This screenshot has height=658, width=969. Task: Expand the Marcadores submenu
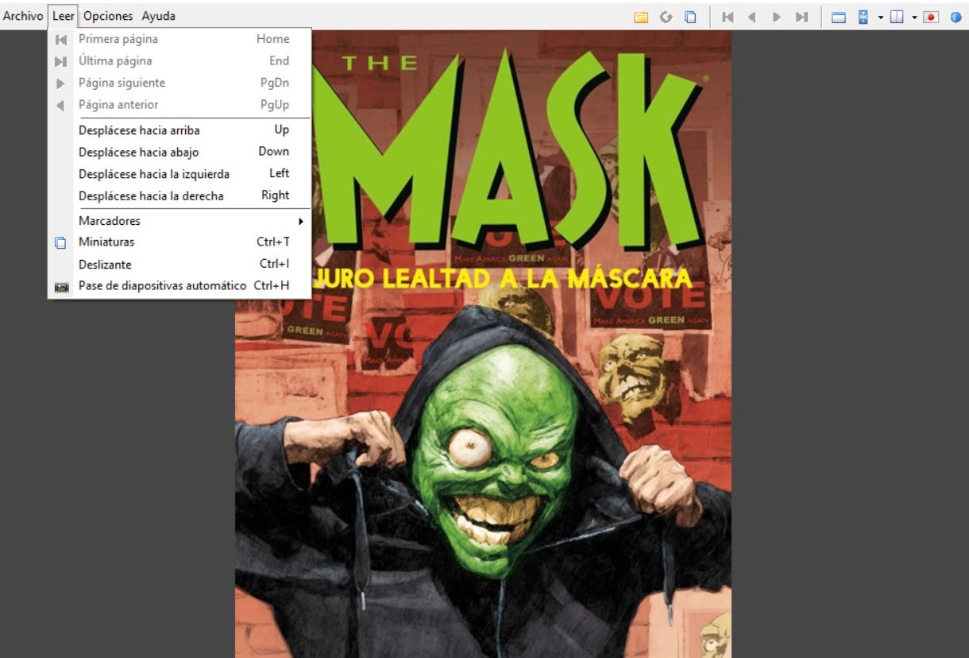pos(180,221)
